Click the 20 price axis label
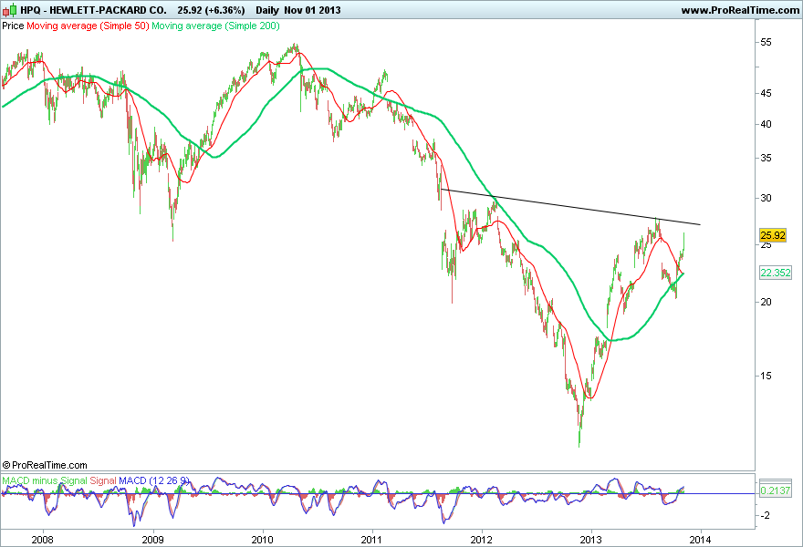The height and width of the screenshot is (547, 803). (766, 302)
